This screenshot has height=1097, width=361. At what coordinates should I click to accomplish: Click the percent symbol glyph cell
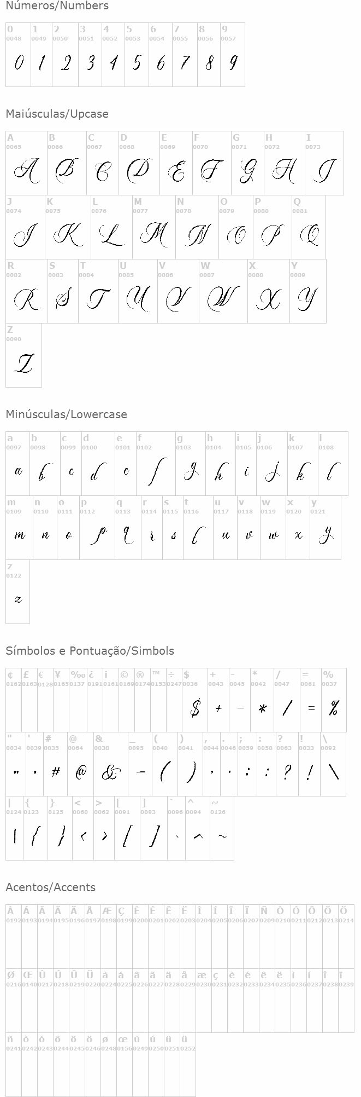pos(334,700)
